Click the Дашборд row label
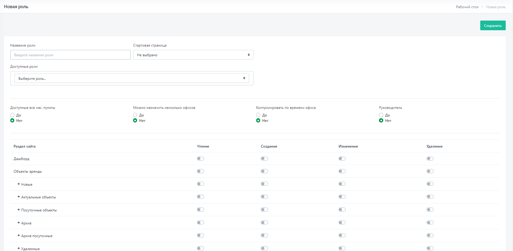Screen dimensions: 513x251 click(22, 159)
